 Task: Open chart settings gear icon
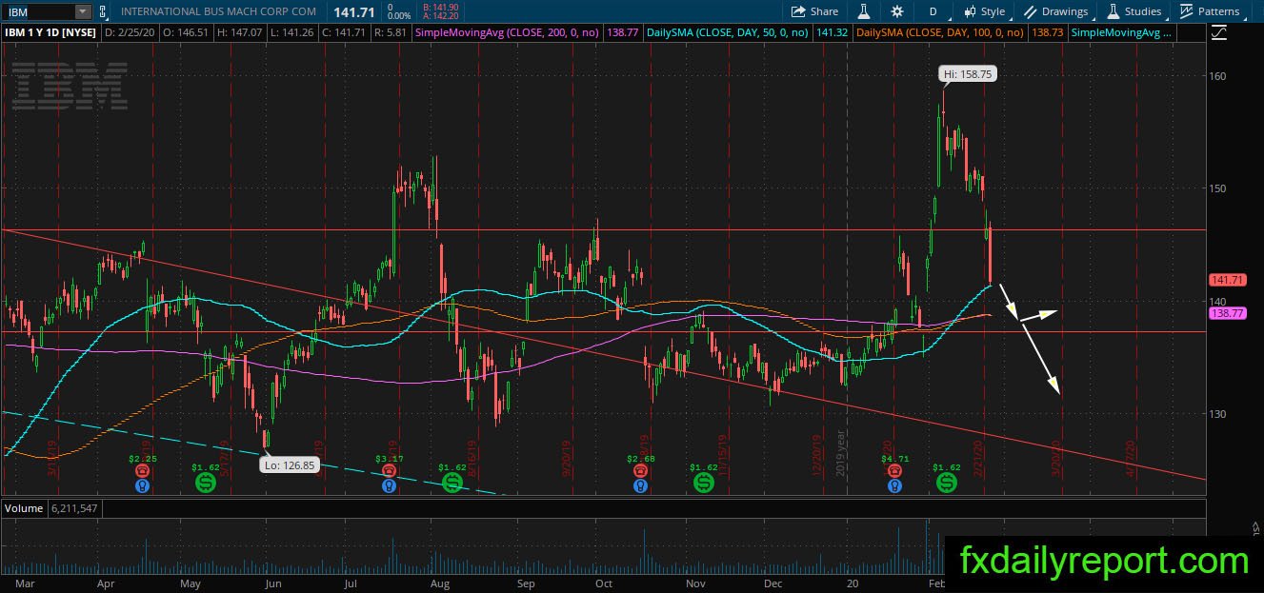897,11
